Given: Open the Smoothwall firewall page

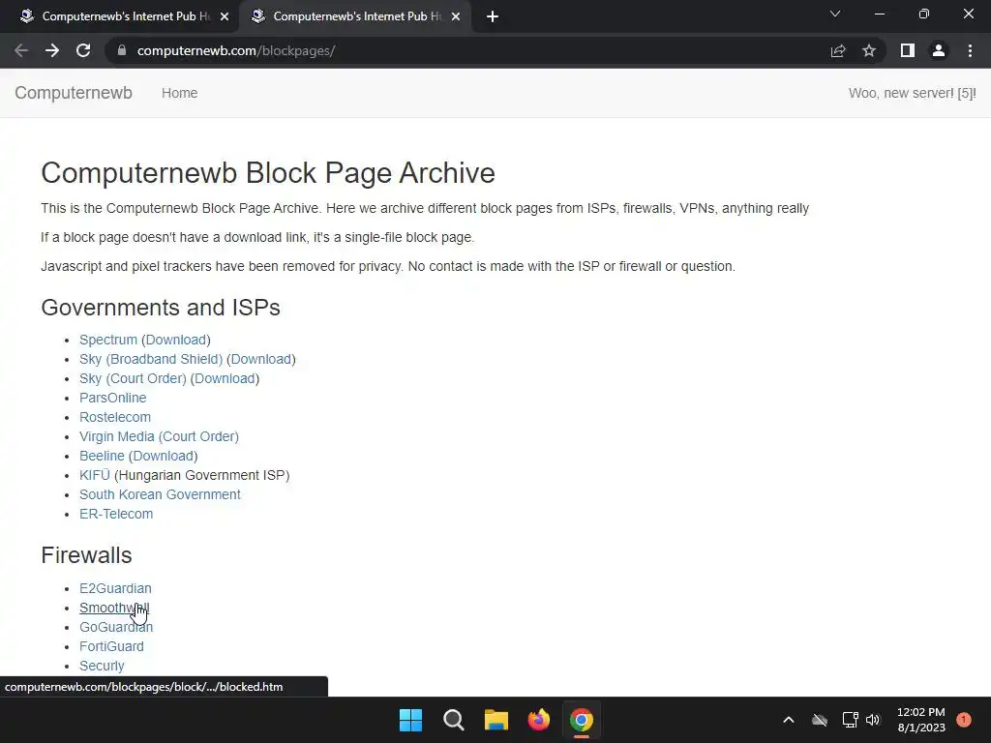Looking at the screenshot, I should click(114, 608).
